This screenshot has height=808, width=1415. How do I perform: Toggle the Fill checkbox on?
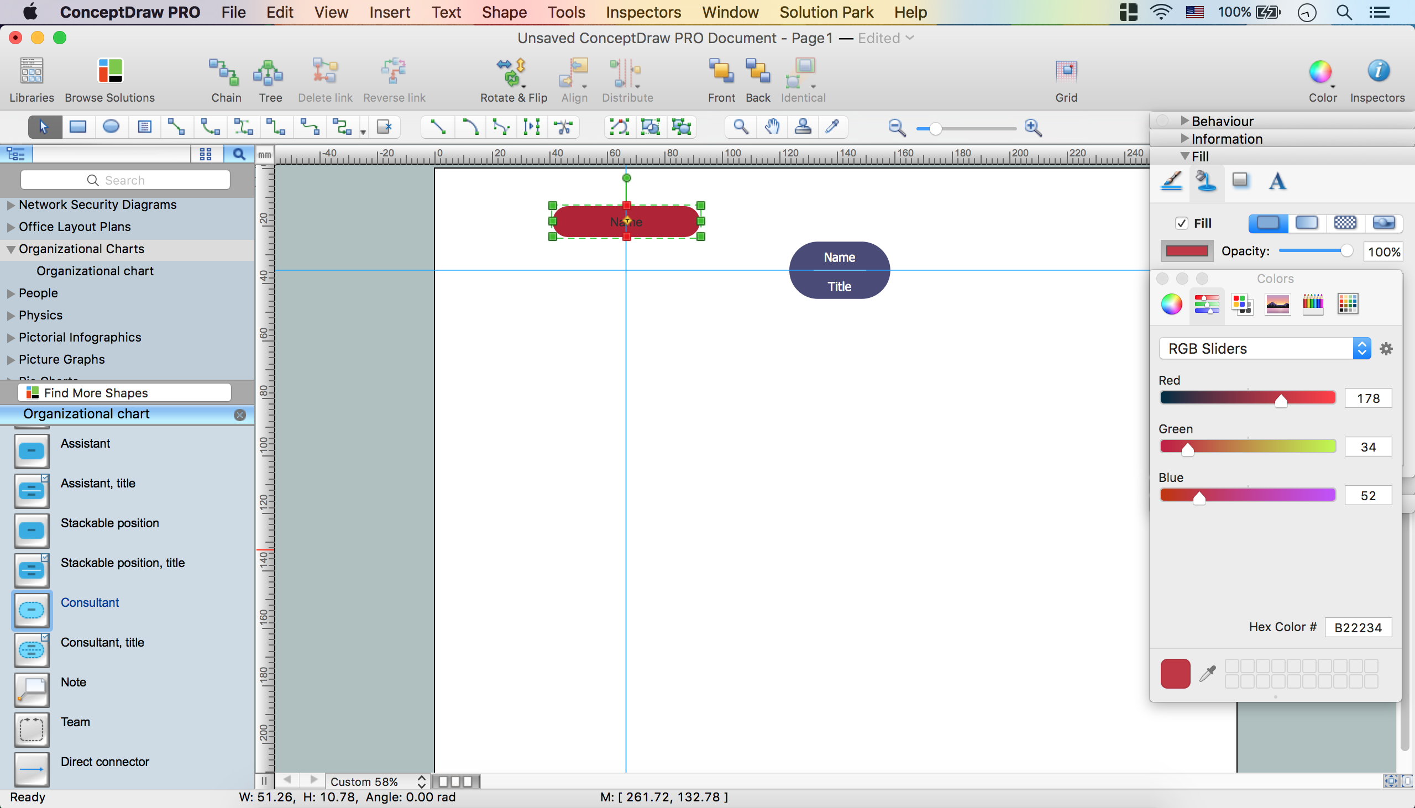click(x=1182, y=222)
